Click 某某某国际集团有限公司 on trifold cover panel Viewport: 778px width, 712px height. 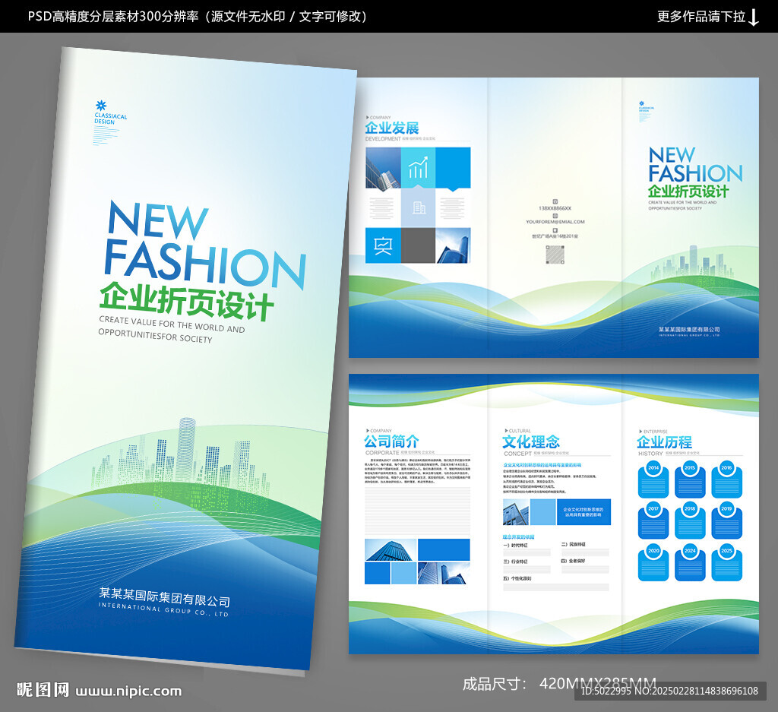689,330
